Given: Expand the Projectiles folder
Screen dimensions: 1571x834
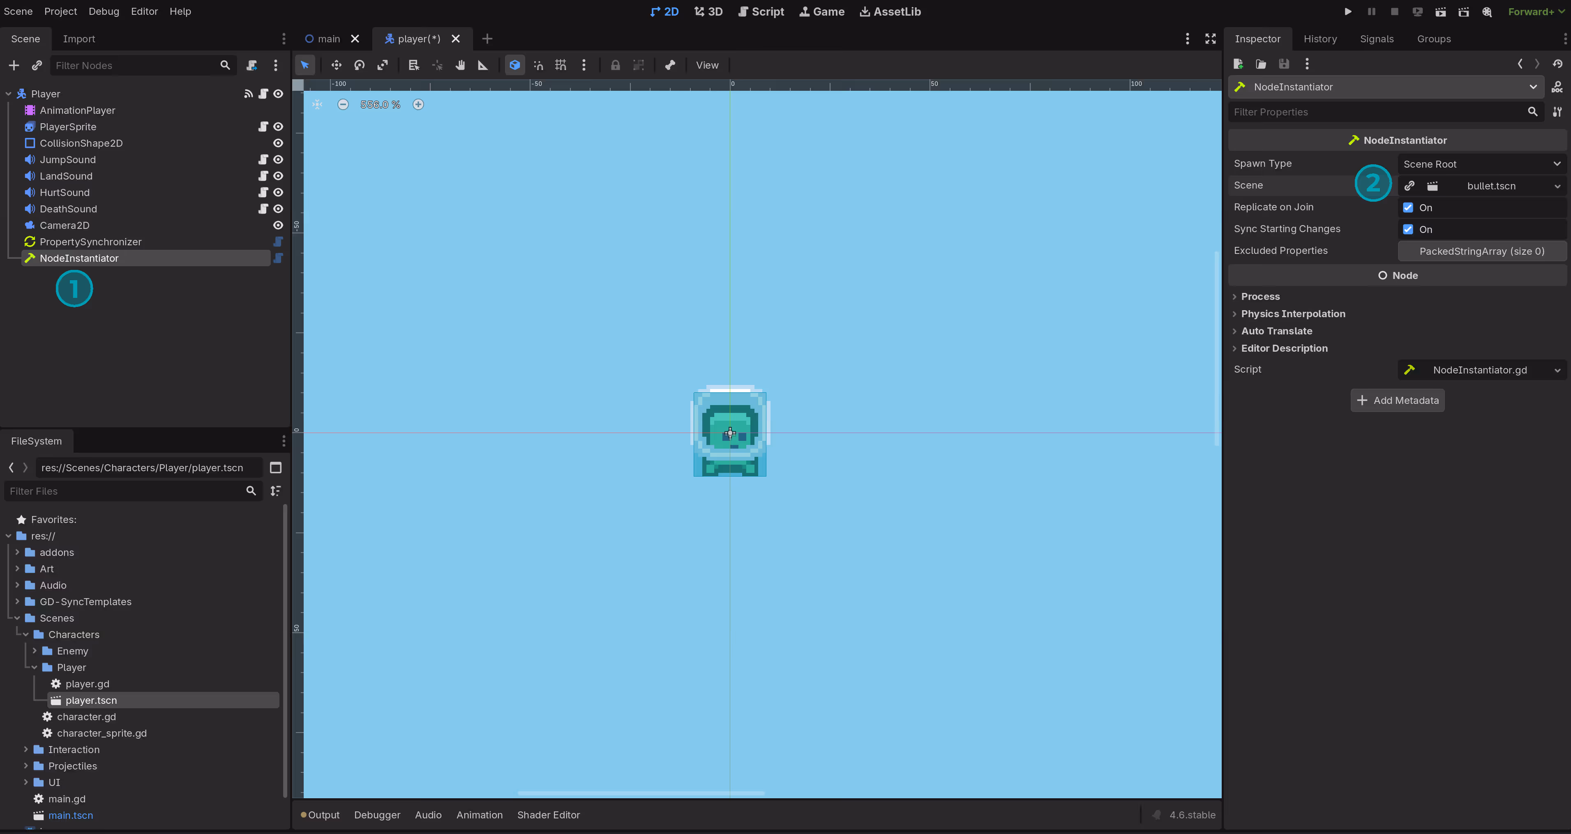Looking at the screenshot, I should (x=25, y=766).
